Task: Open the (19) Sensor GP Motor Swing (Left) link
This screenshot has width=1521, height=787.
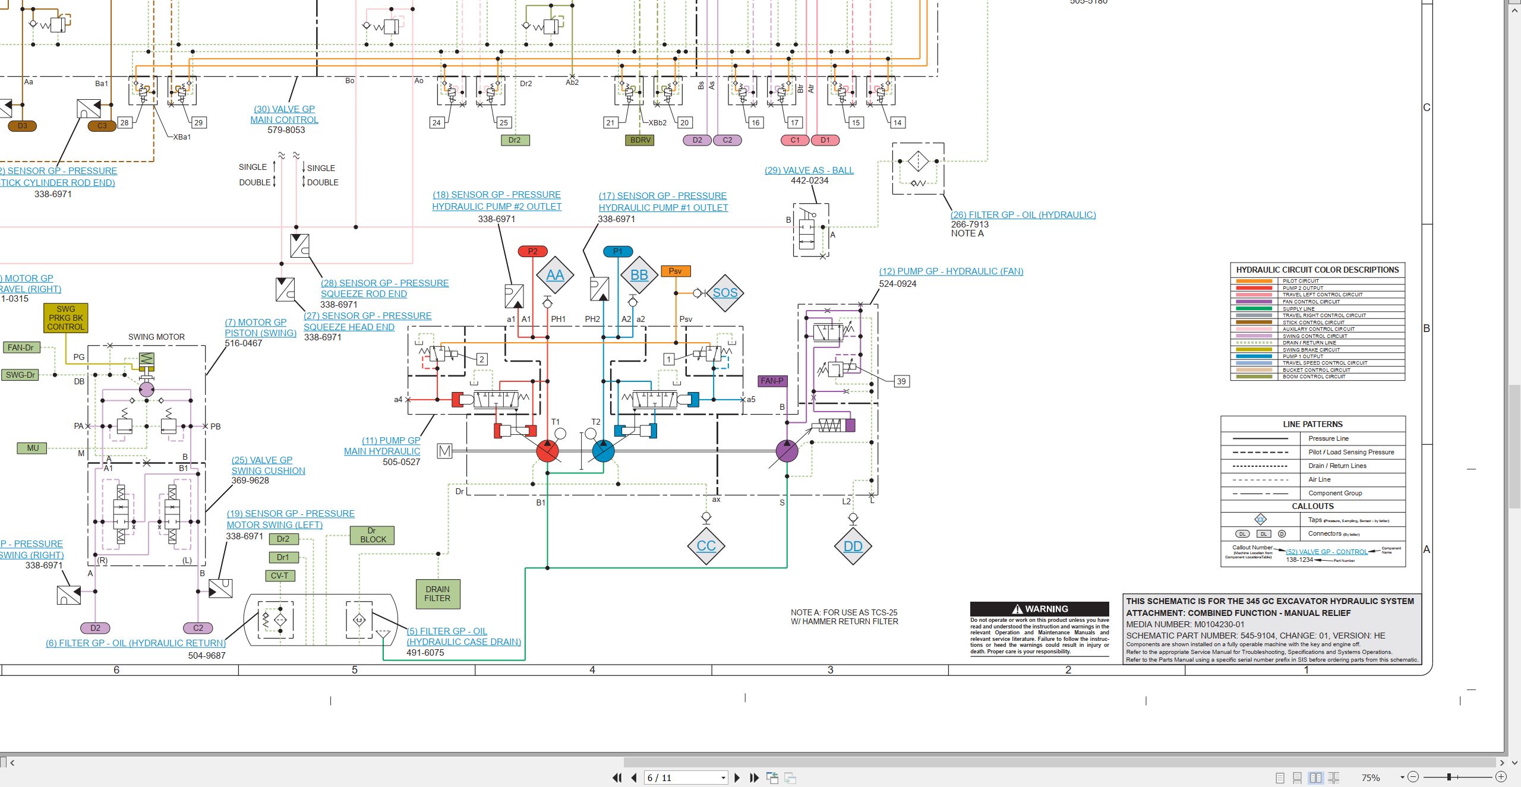Action: [291, 519]
